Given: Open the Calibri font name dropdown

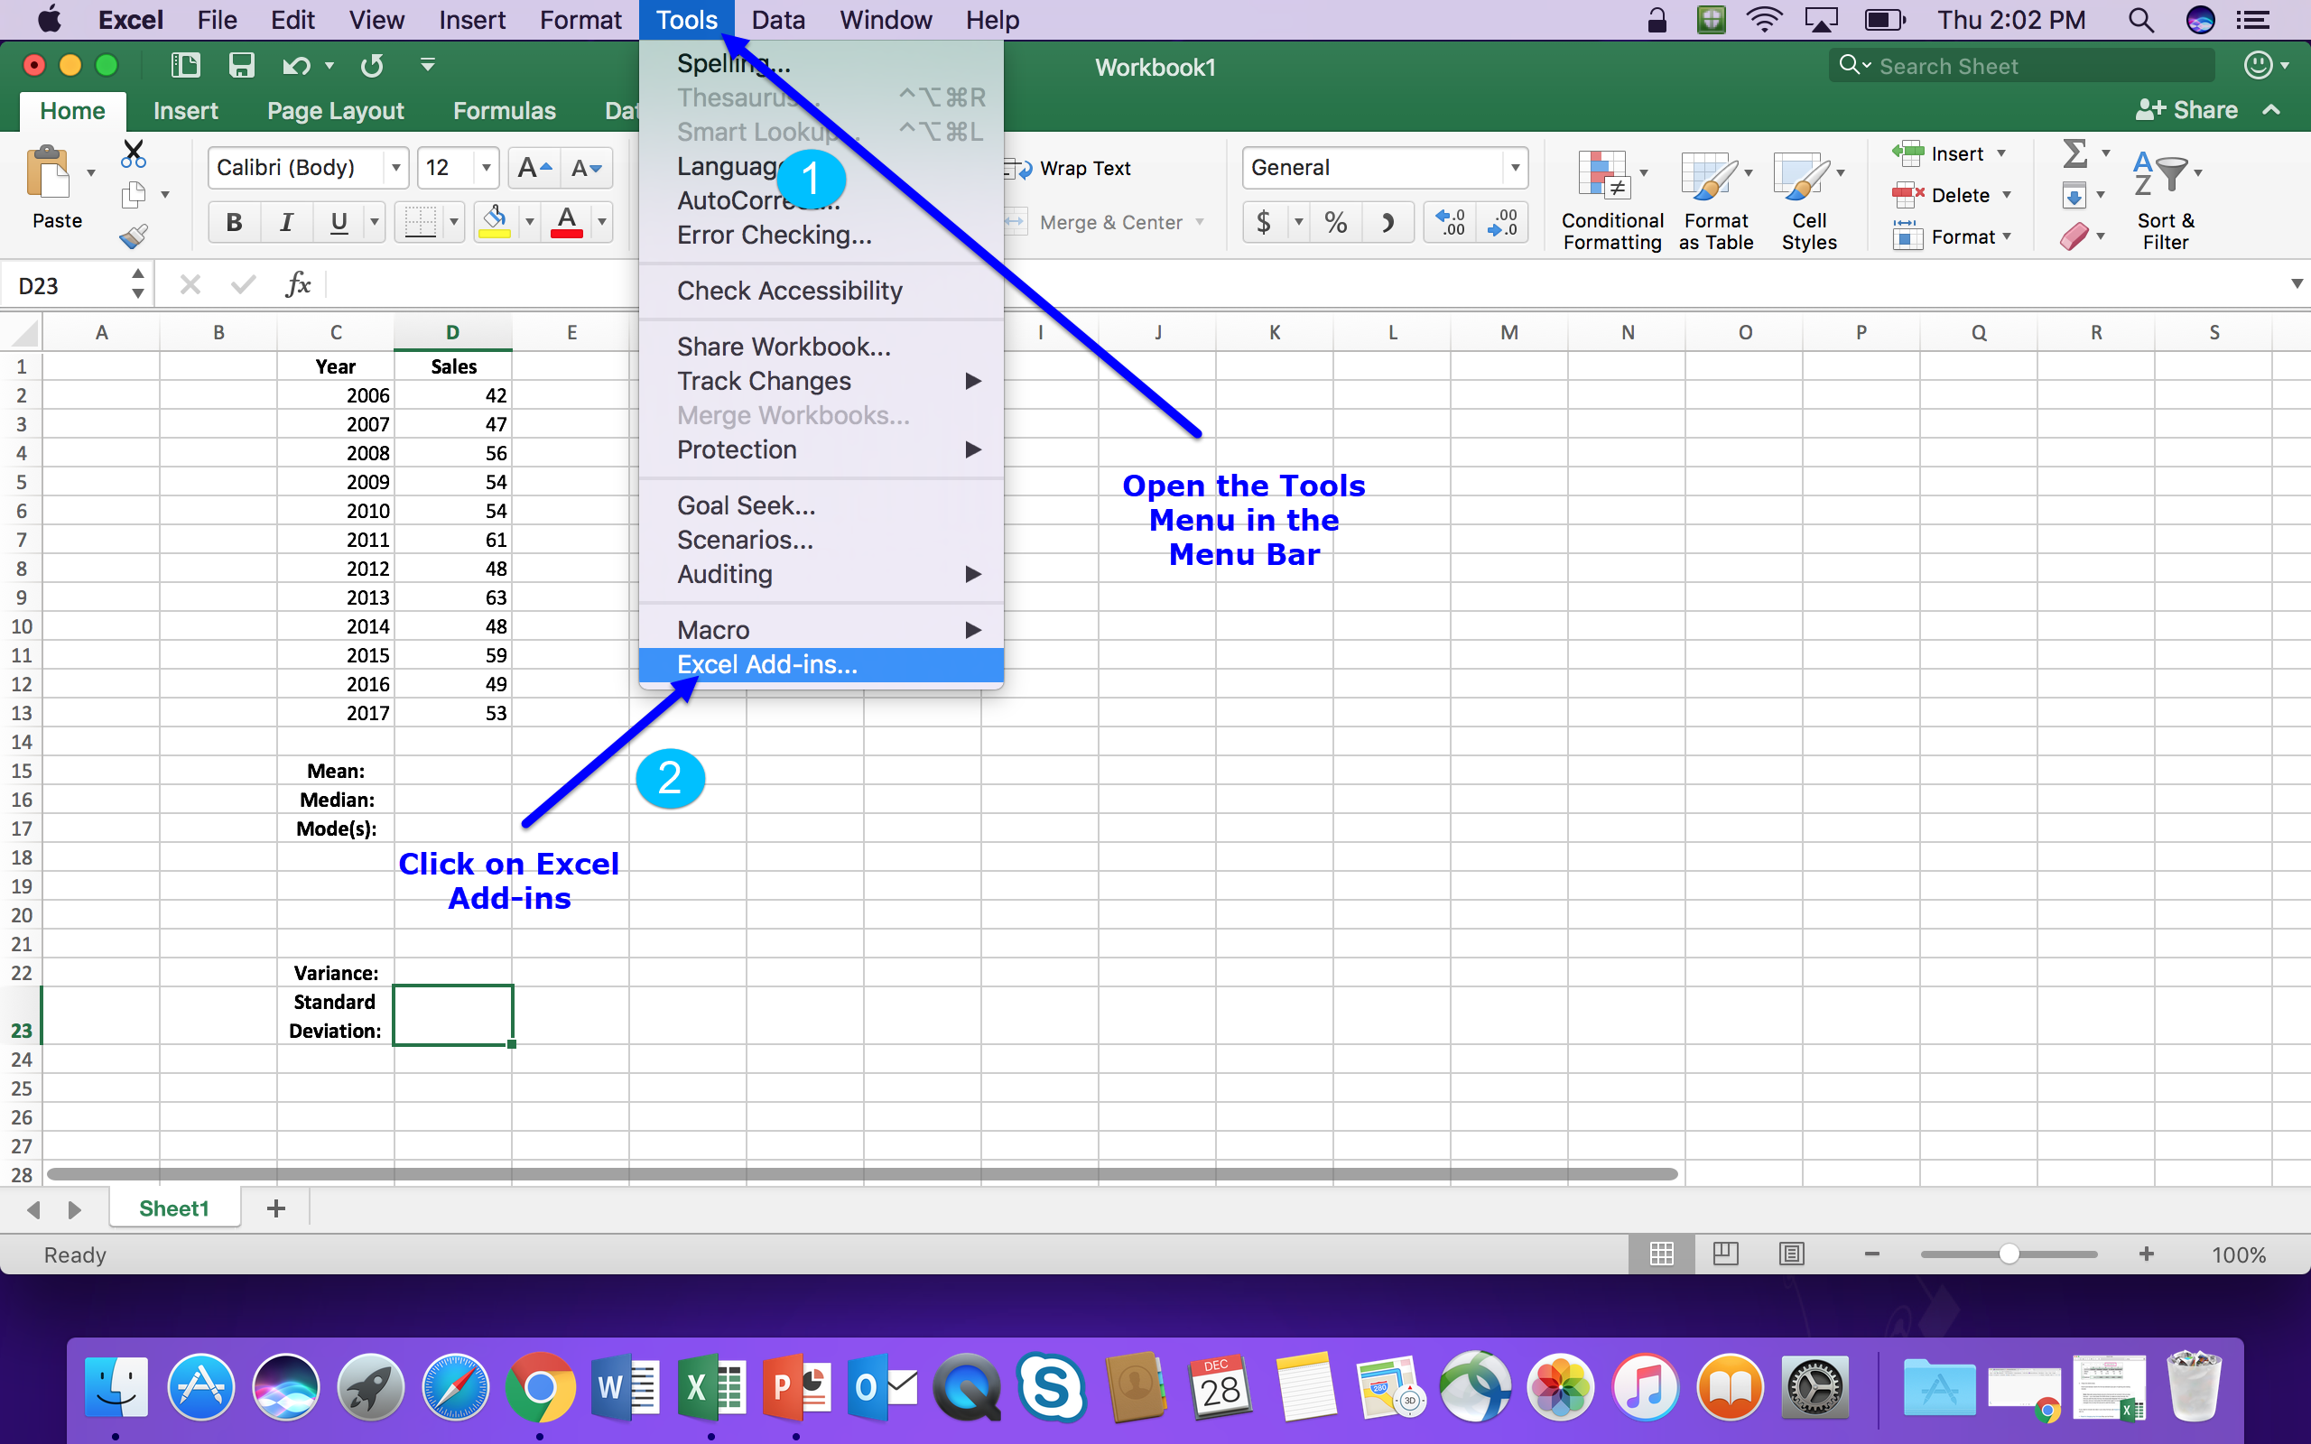Looking at the screenshot, I should point(395,168).
